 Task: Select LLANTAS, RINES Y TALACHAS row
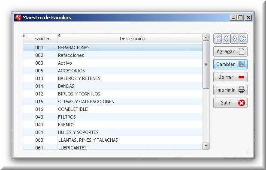[x=112, y=140]
